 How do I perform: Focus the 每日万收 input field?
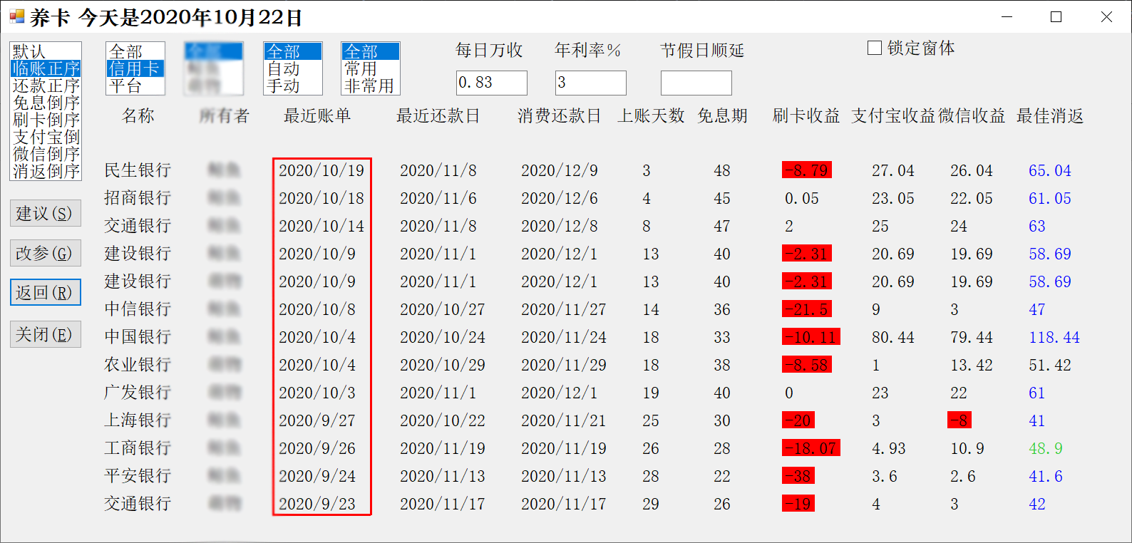click(492, 83)
